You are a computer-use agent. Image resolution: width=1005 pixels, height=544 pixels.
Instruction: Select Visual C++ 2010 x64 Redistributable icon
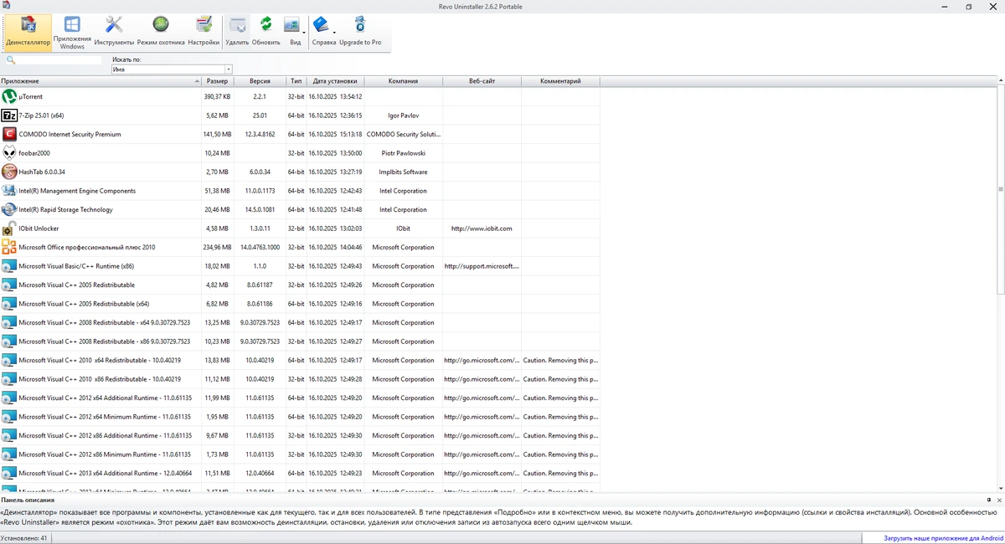pyautogui.click(x=9, y=360)
